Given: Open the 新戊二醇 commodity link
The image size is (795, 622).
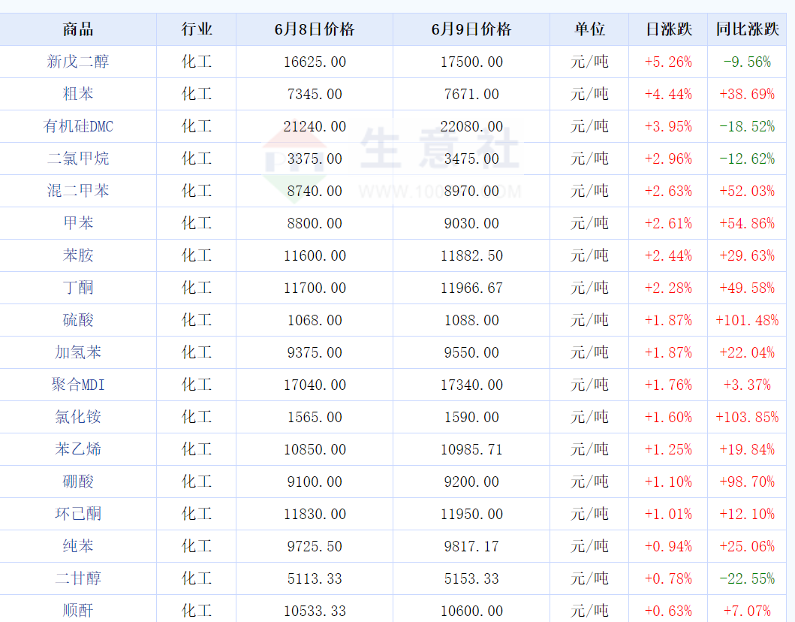Looking at the screenshot, I should tap(78, 62).
